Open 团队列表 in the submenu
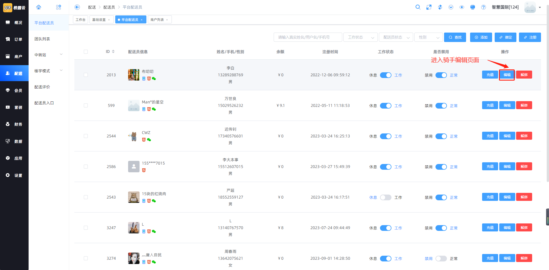 pos(49,39)
